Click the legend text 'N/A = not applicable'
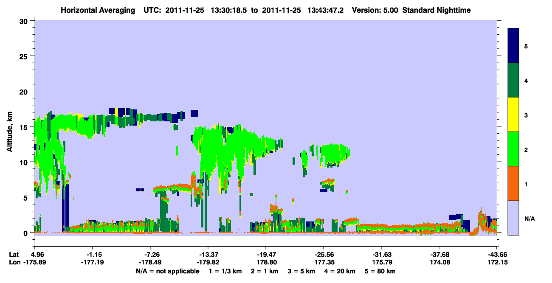 pos(167,272)
